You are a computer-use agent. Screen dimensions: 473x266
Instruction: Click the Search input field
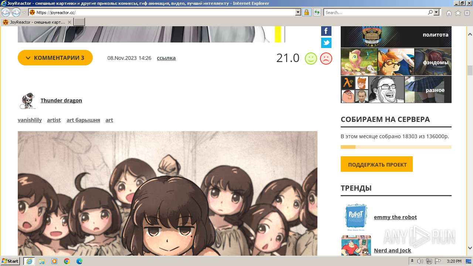click(x=375, y=12)
